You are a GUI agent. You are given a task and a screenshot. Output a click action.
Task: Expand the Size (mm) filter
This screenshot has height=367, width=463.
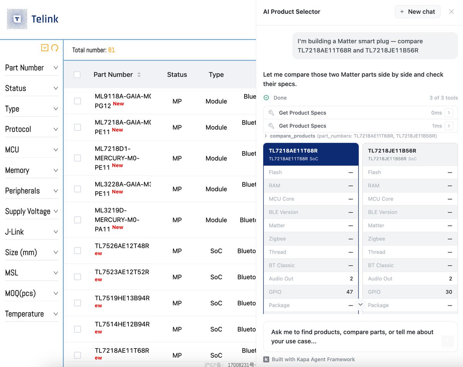point(32,253)
